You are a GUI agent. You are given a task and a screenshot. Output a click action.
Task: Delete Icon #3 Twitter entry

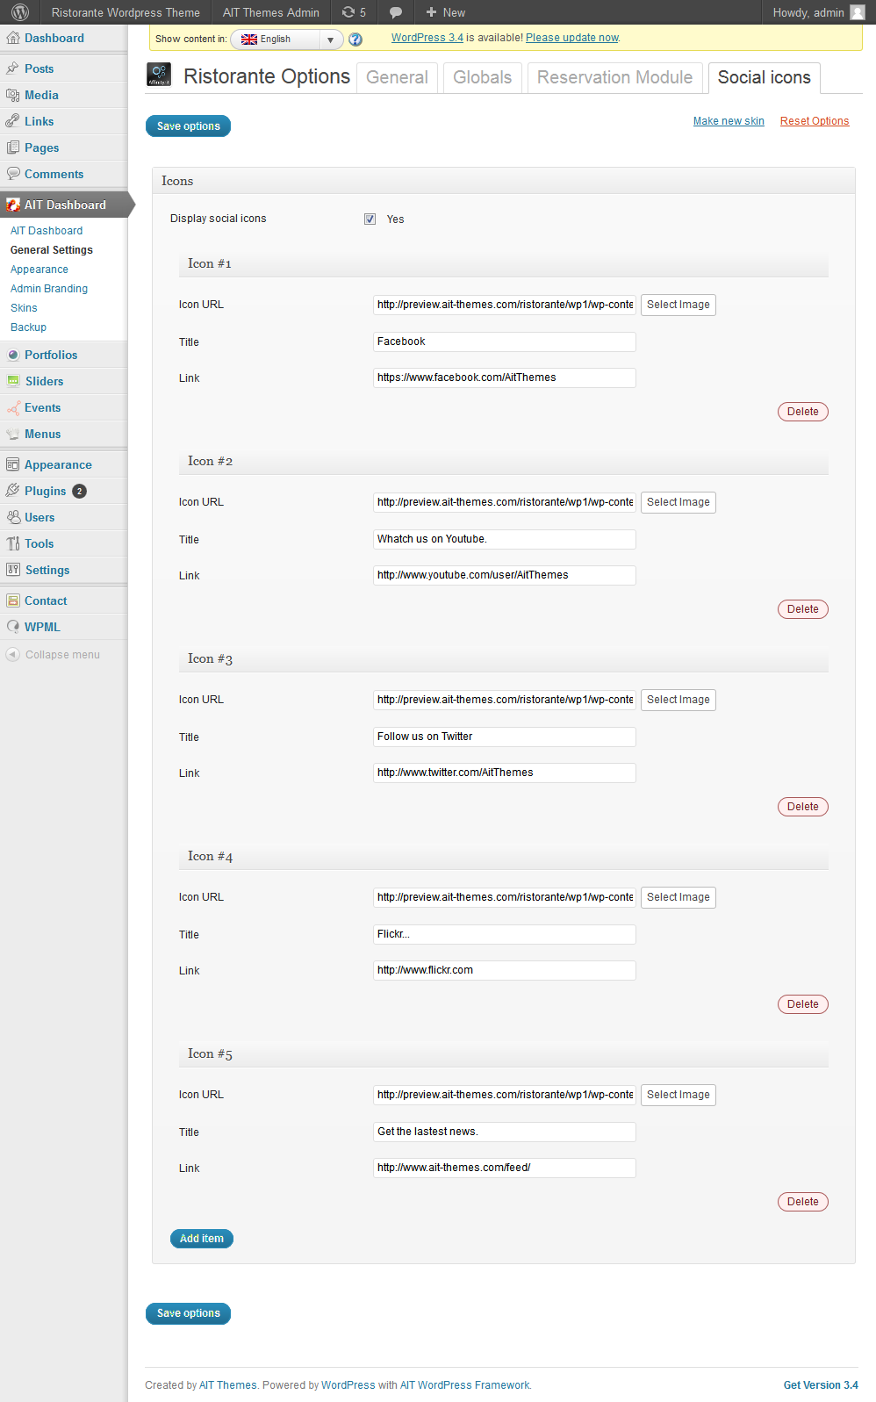(802, 807)
